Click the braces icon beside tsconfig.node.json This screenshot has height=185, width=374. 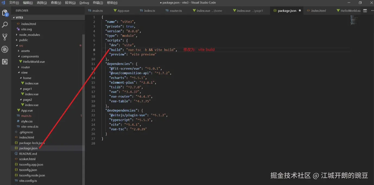pos(16,175)
